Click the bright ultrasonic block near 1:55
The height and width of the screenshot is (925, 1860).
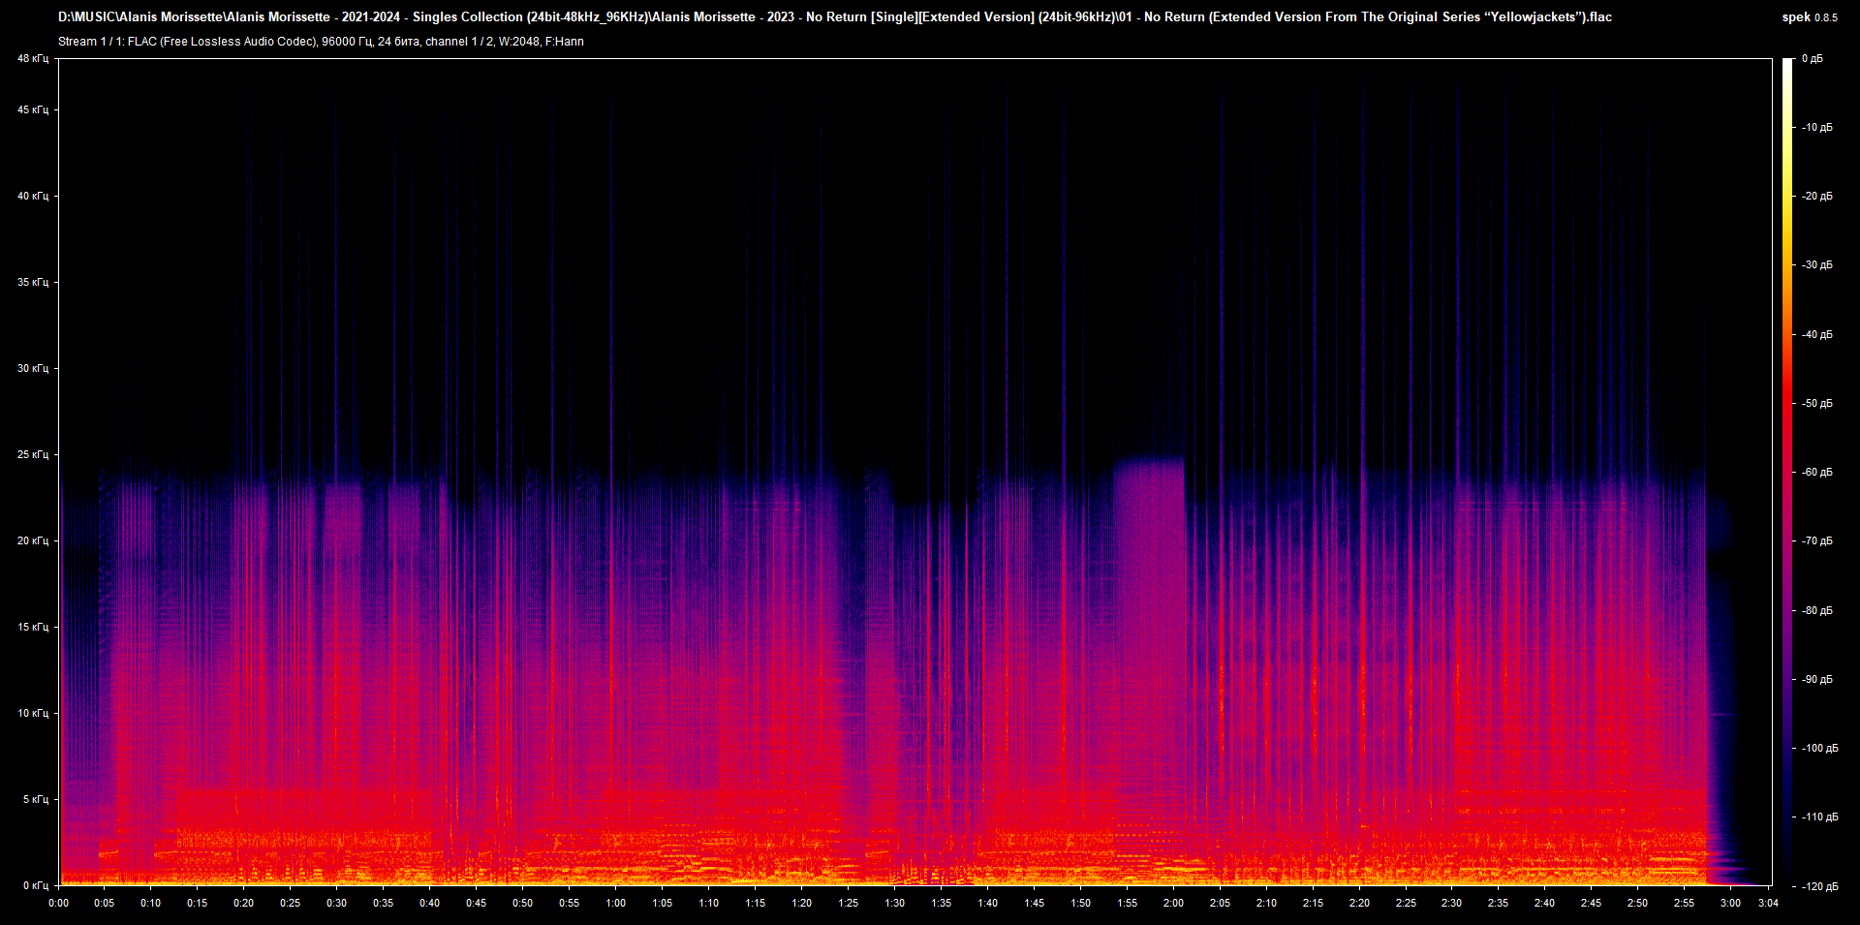[1148, 475]
